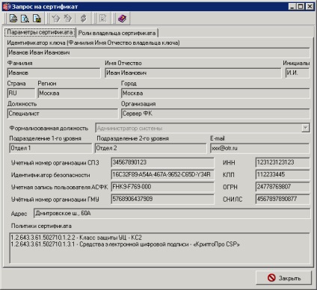Click the Фамилия field containing Иванов
The width and height of the screenshot is (317, 290).
click(54, 72)
